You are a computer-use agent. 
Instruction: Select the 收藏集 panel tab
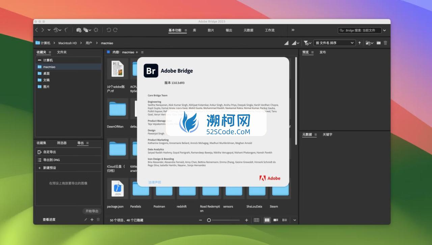[42, 143]
